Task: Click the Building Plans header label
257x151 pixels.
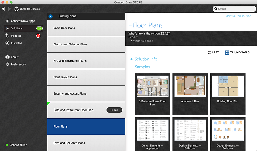Action: tap(67, 16)
